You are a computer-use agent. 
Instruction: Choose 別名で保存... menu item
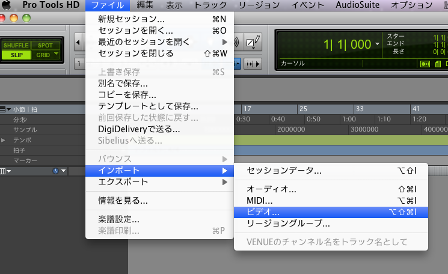click(x=160, y=84)
